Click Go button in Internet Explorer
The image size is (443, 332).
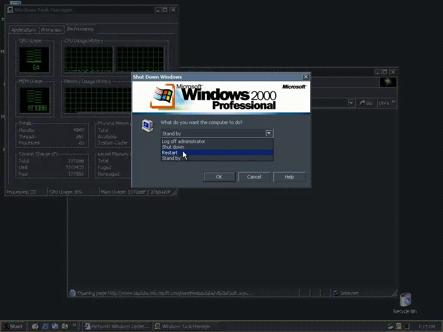[x=366, y=103]
